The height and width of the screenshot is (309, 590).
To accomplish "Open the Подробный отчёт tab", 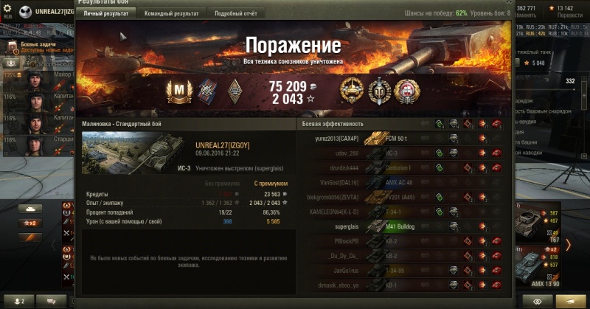I will click(x=236, y=13).
